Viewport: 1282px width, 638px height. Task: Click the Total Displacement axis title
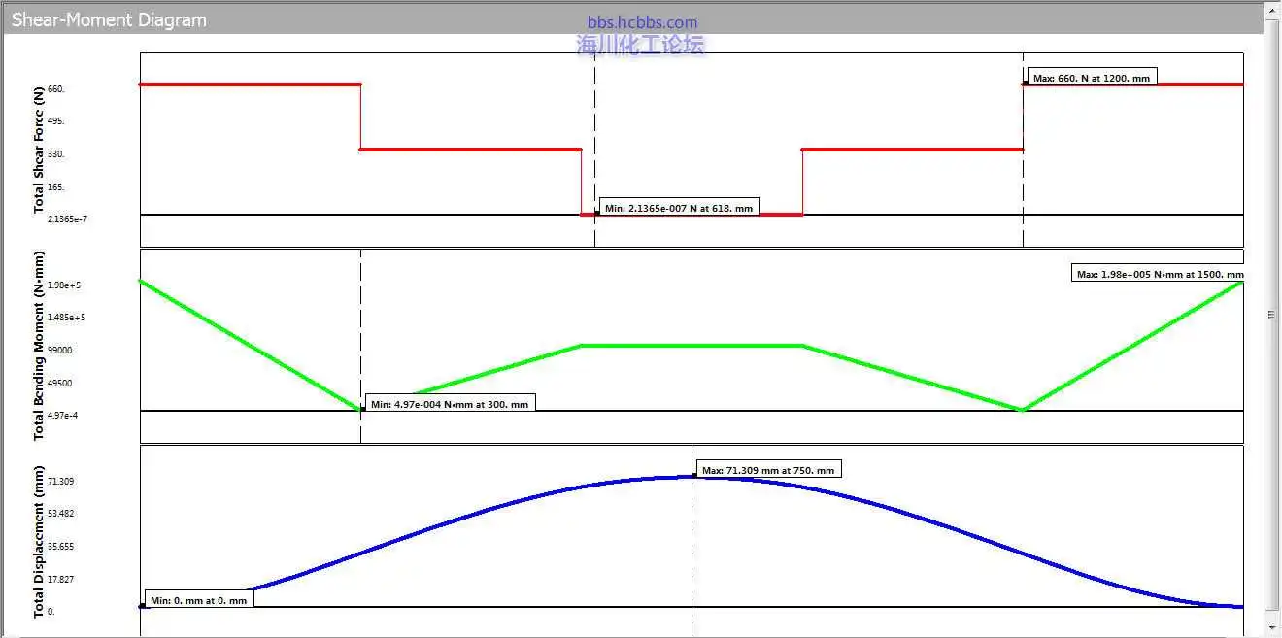click(x=39, y=541)
